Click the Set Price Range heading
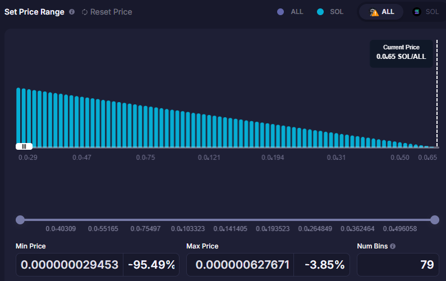446x281 pixels. point(34,12)
